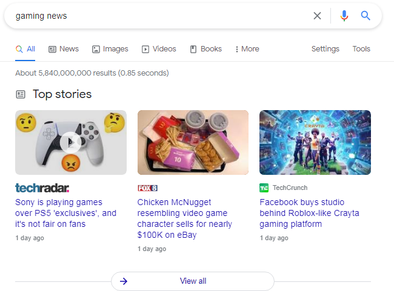Click the Top stories newspaper icon
This screenshot has height=291, width=394.
(x=21, y=94)
